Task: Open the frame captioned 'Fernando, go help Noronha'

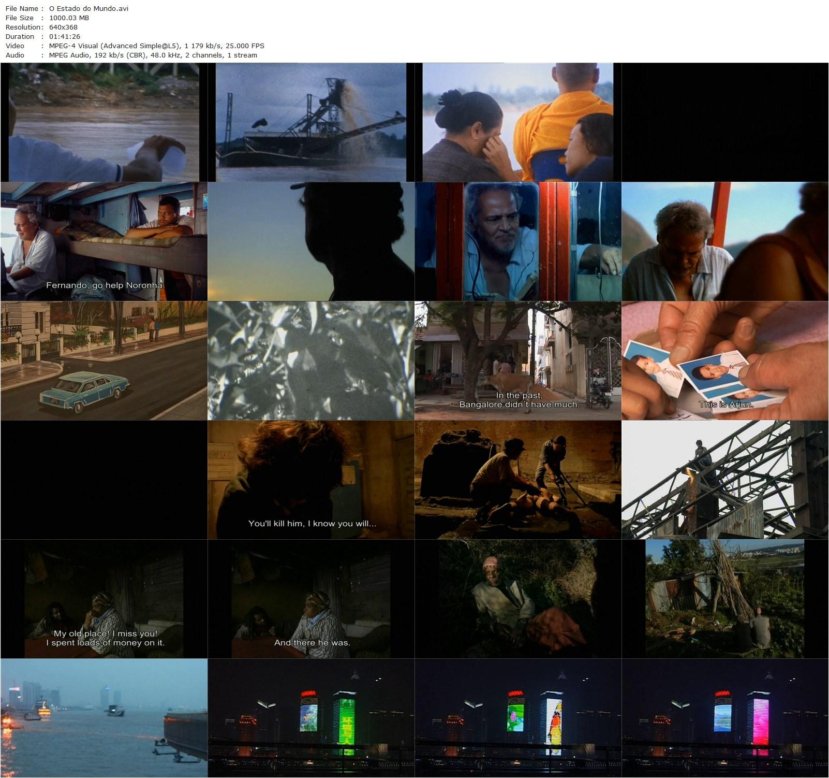Action: [x=103, y=241]
